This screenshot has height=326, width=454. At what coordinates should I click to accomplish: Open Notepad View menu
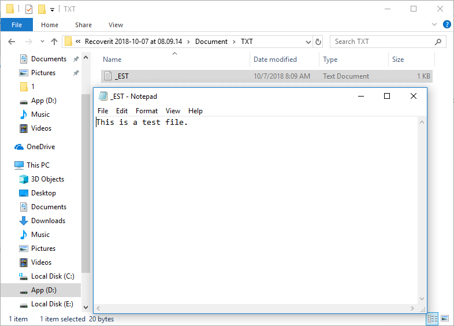[173, 111]
